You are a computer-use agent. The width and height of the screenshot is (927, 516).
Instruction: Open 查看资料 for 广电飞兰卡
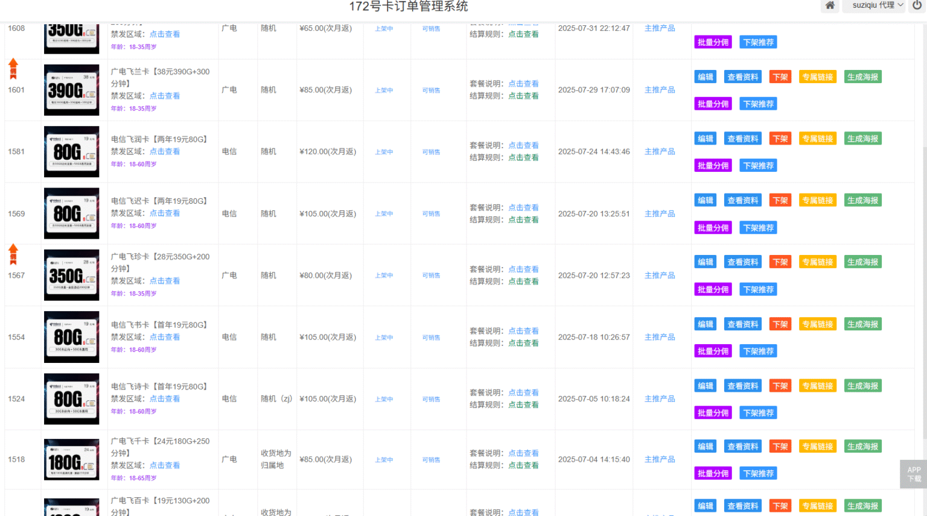[742, 76]
